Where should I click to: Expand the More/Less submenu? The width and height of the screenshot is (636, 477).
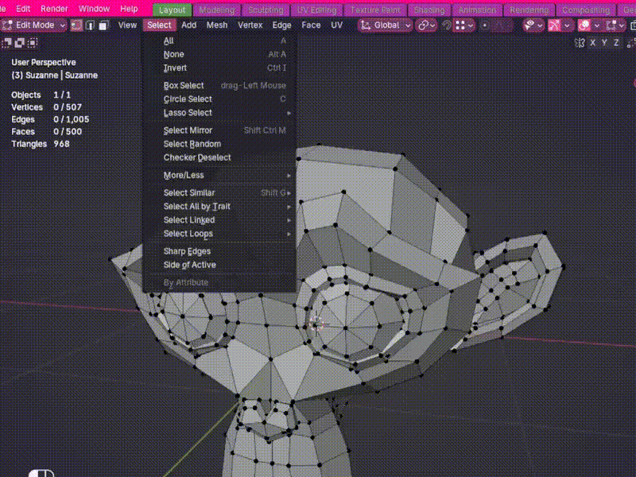[x=219, y=175]
